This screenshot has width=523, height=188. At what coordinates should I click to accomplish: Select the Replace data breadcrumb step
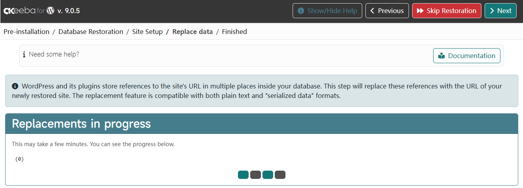192,32
